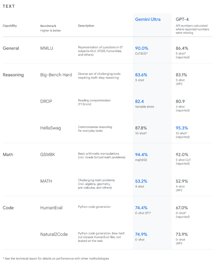Click GPT-4's 67.0% HumanEval score
213x264 pixels.
[182, 208]
